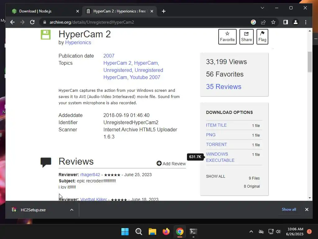
Task: Open Chrome's three-dot menu
Action: pos(306,22)
